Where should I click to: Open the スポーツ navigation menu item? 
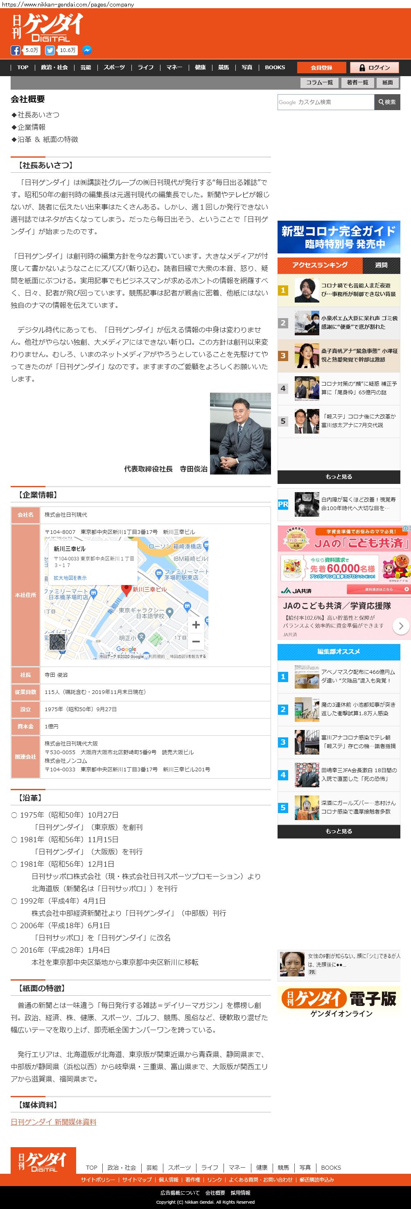pyautogui.click(x=115, y=68)
